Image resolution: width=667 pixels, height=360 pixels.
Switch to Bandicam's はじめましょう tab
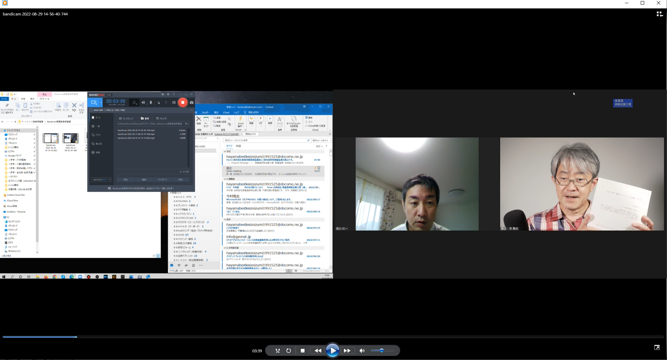click(127, 119)
